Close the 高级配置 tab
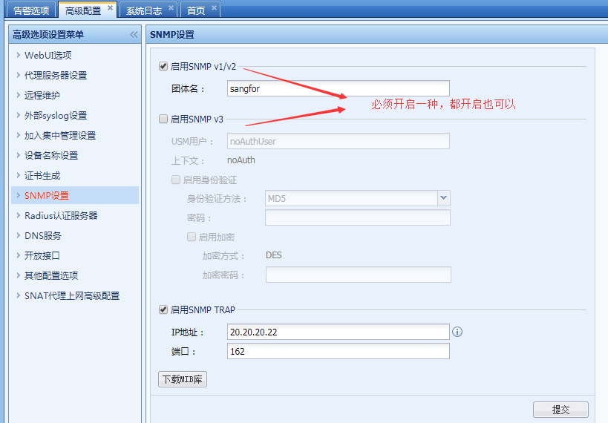The height and width of the screenshot is (423, 608). click(110, 7)
